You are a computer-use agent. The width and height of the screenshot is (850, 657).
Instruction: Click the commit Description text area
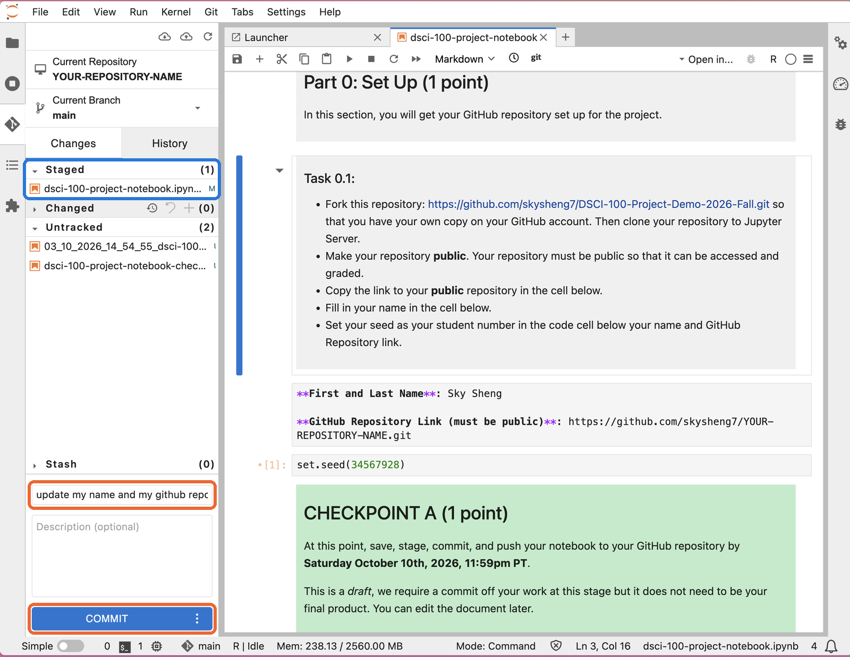click(x=122, y=556)
